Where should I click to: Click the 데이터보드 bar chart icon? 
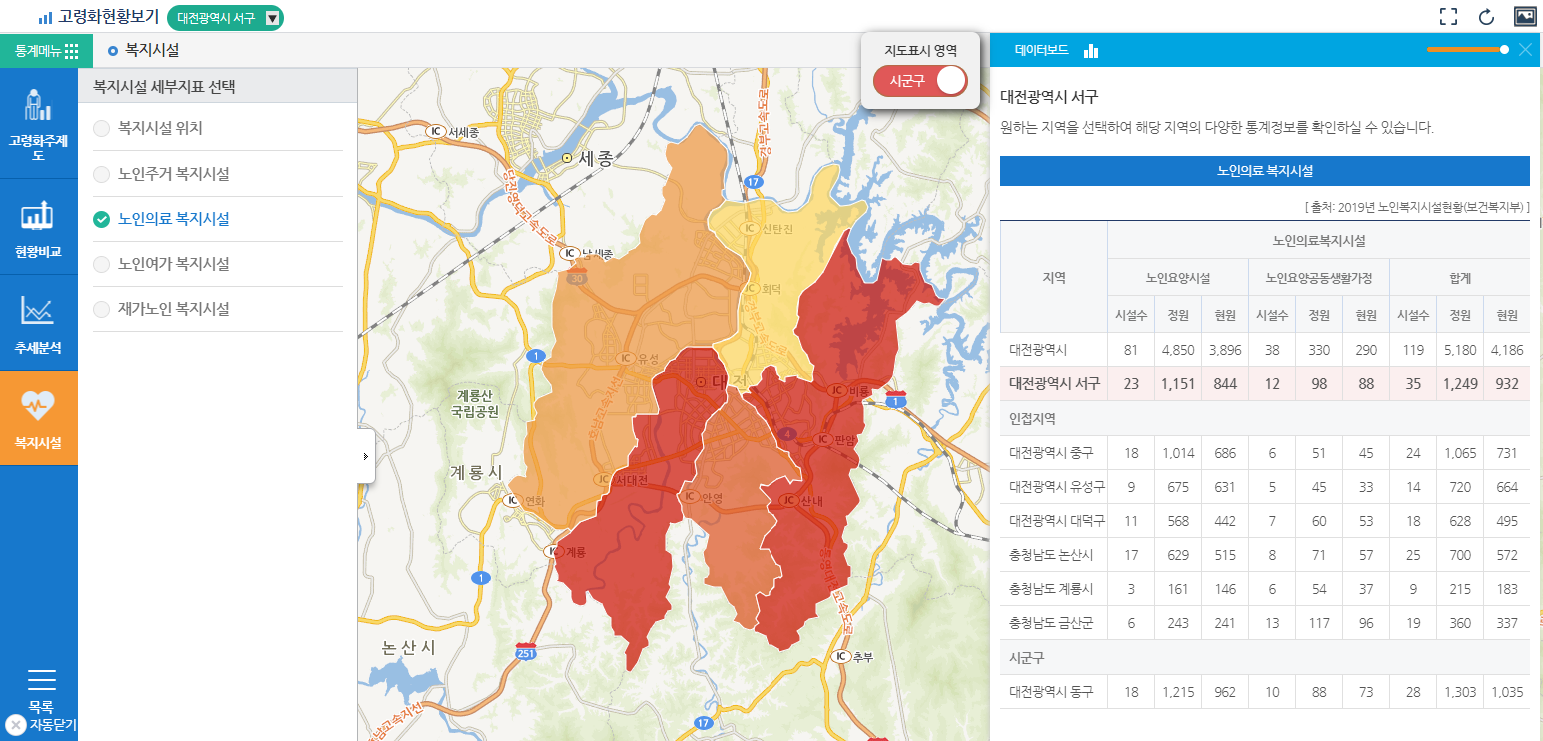1091,50
